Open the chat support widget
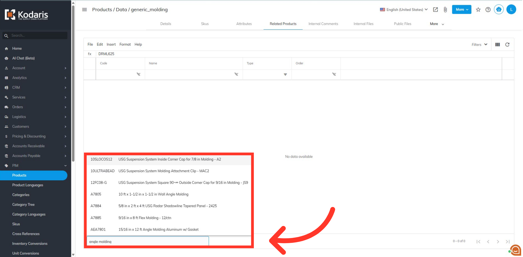This screenshot has width=523, height=257. click(515, 250)
